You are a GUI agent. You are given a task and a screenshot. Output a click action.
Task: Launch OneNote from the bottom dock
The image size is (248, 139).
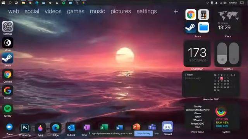click(x=86, y=128)
